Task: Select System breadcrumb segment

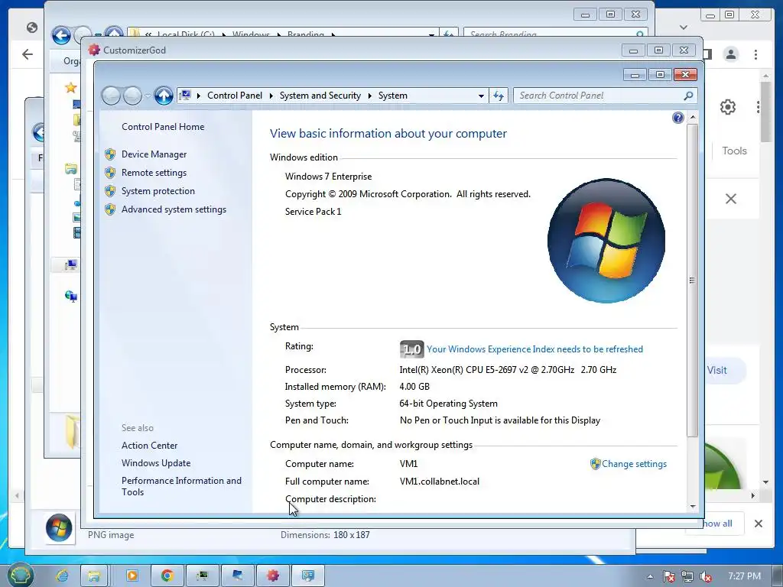Action: click(392, 96)
